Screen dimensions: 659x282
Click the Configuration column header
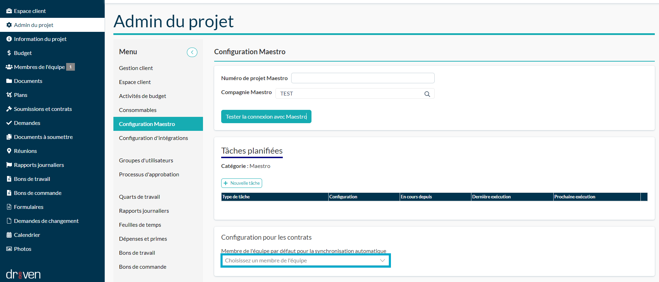pyautogui.click(x=364, y=197)
